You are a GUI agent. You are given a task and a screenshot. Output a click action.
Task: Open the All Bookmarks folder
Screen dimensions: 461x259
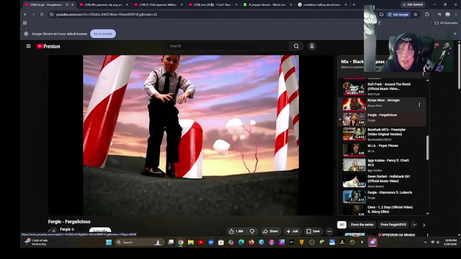click(x=446, y=23)
